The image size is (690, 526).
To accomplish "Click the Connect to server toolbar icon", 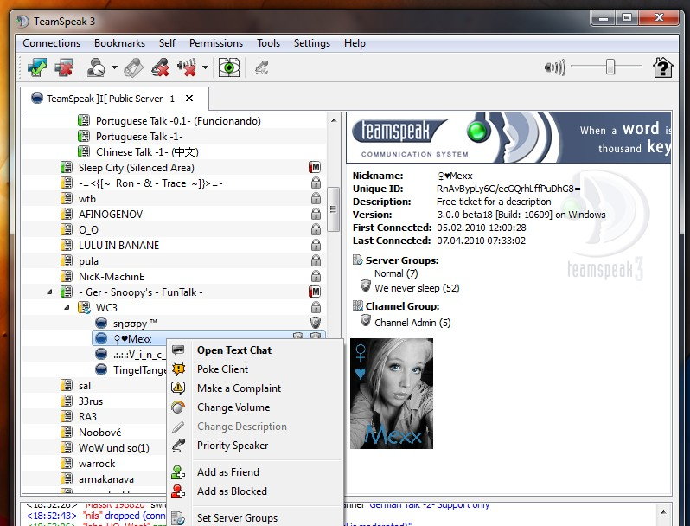I will (36, 67).
